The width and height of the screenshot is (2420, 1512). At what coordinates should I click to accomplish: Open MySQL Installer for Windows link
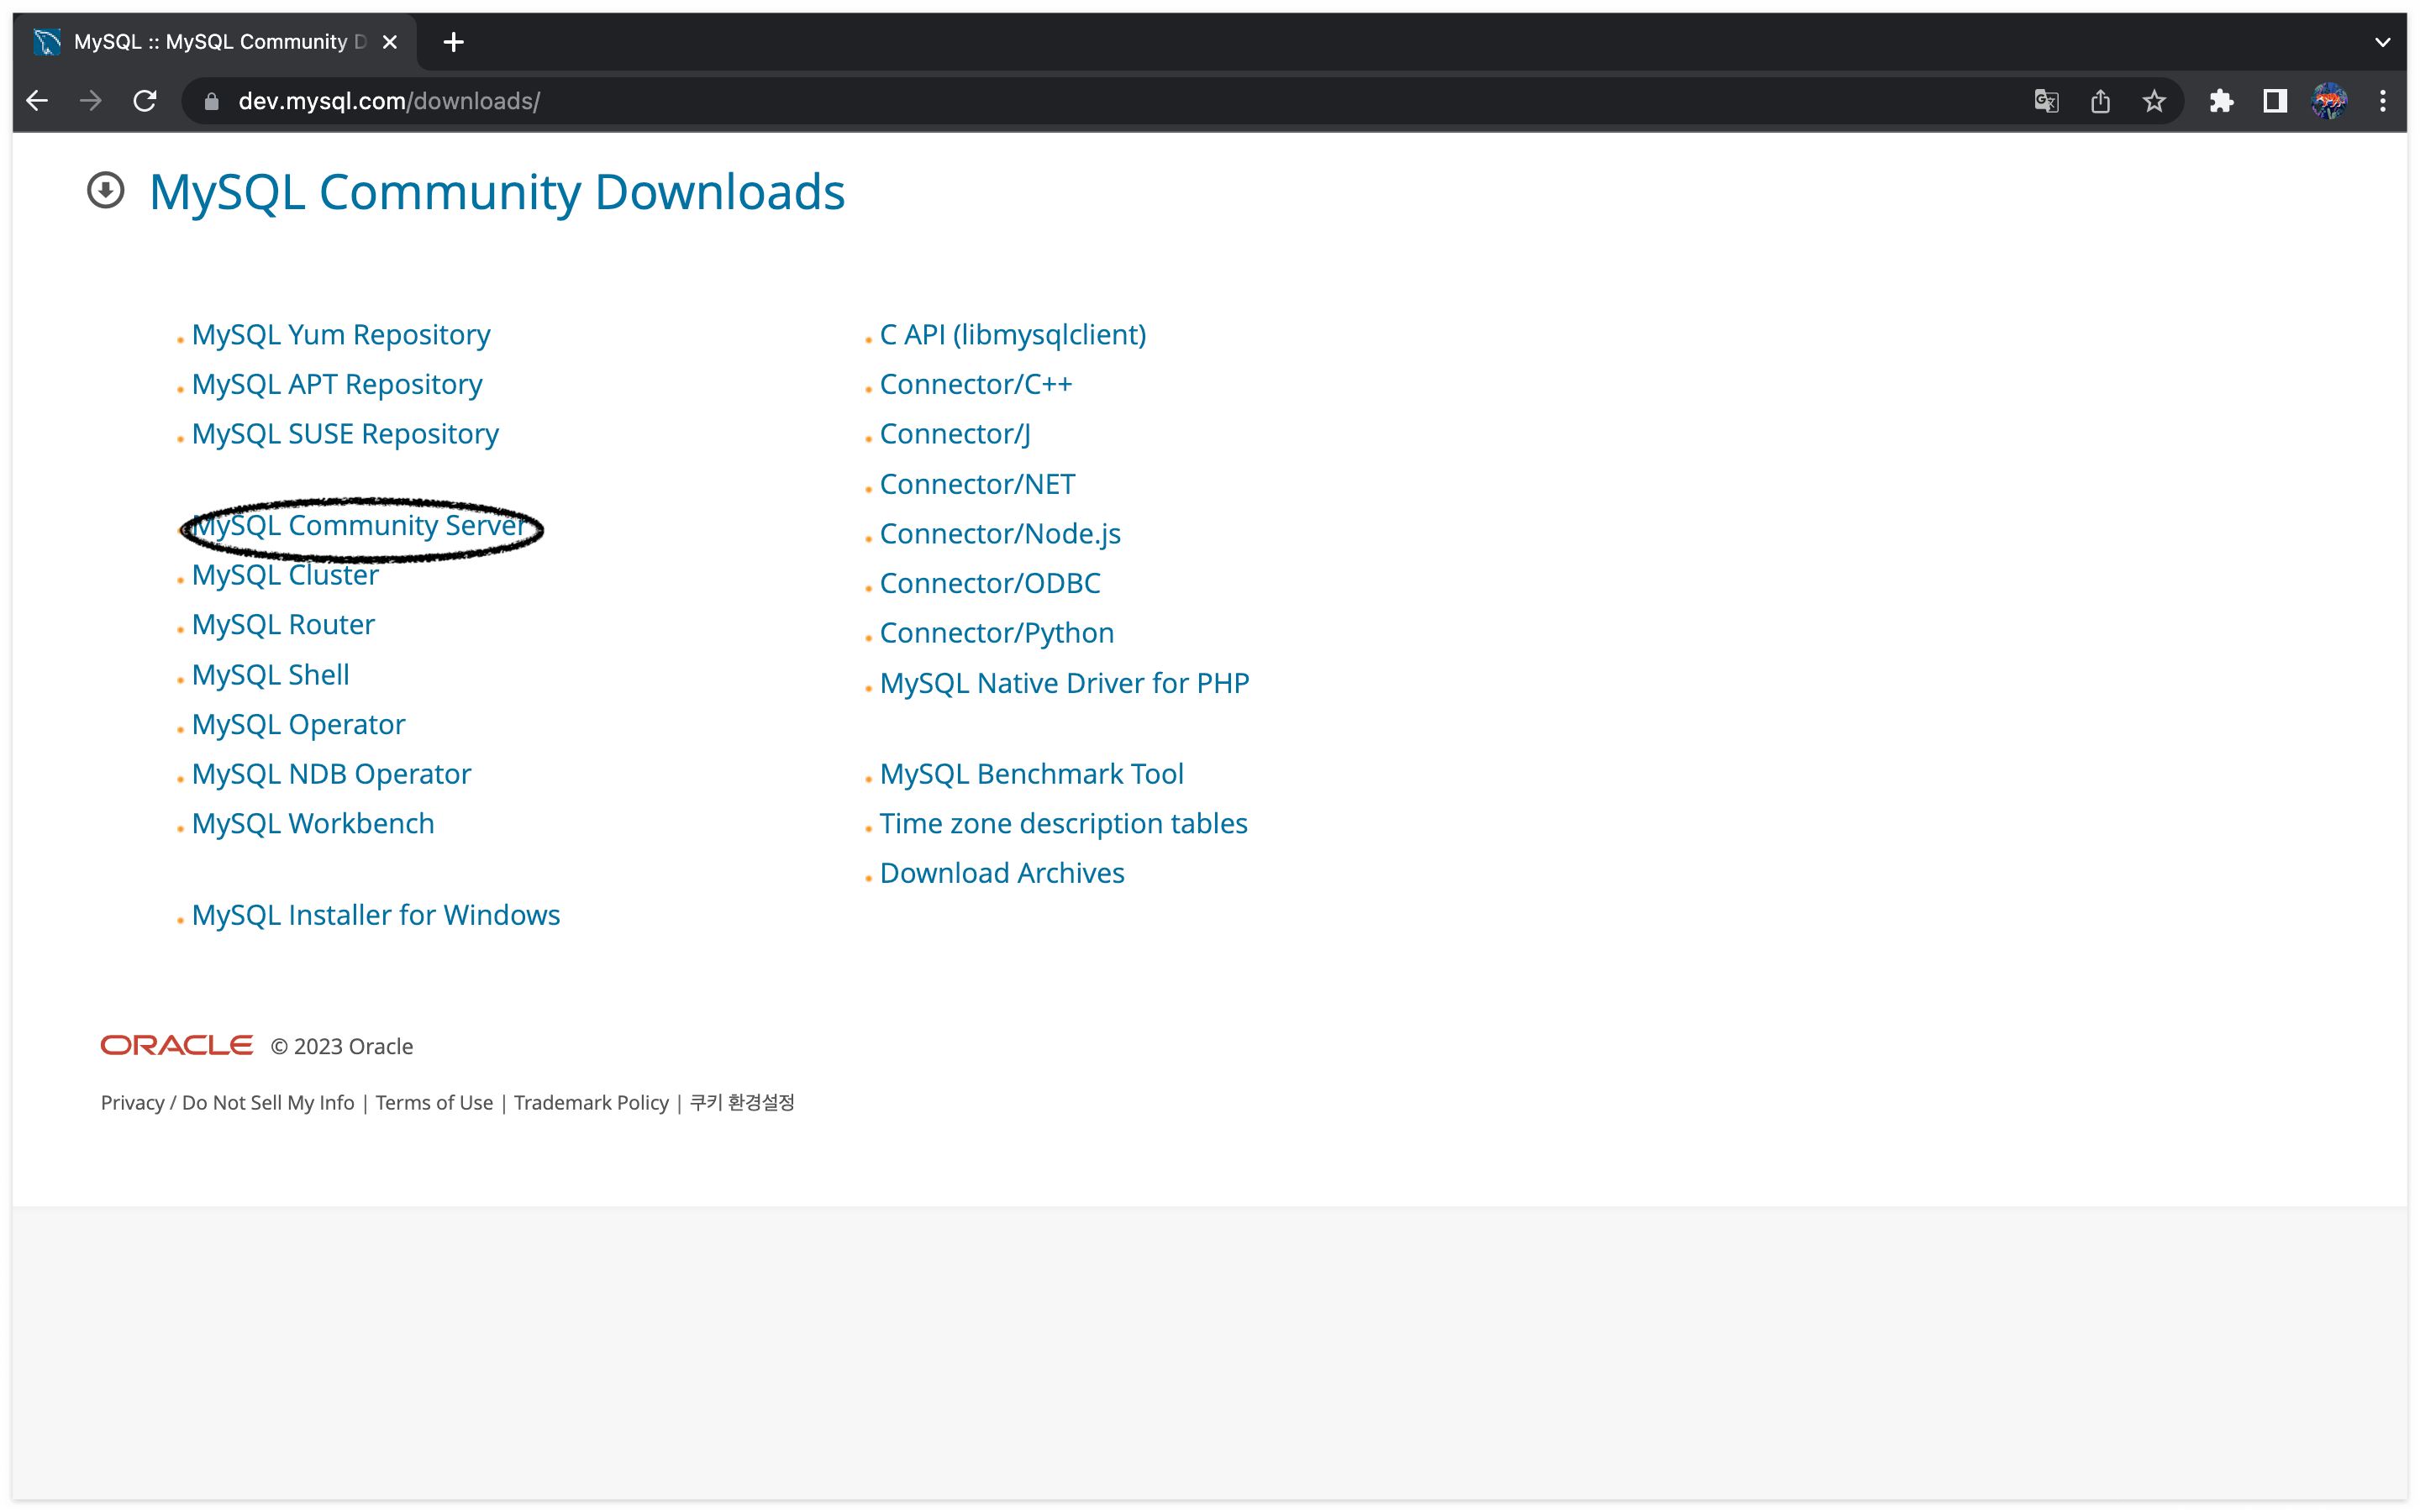tap(376, 915)
